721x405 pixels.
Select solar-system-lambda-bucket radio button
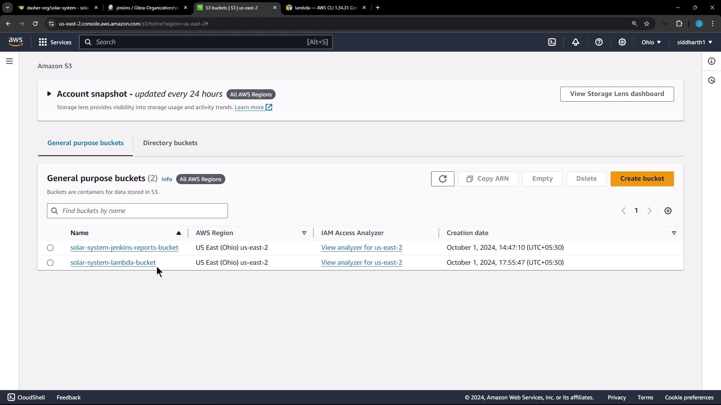coord(50,263)
